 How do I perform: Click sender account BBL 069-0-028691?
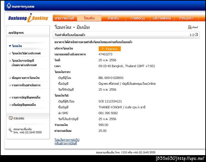pyautogui.click(x=111, y=78)
